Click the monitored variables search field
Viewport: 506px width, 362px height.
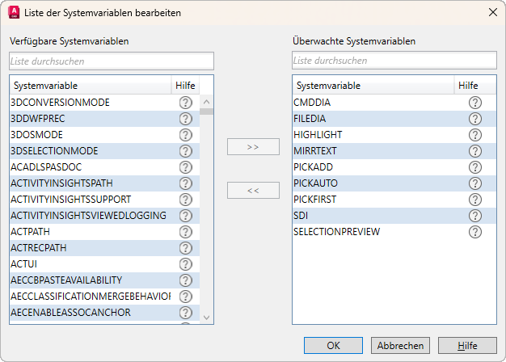(x=394, y=61)
